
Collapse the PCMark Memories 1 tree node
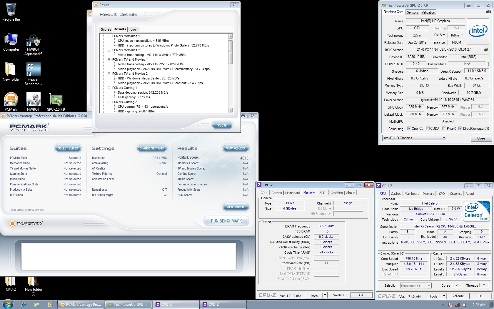(x=109, y=36)
